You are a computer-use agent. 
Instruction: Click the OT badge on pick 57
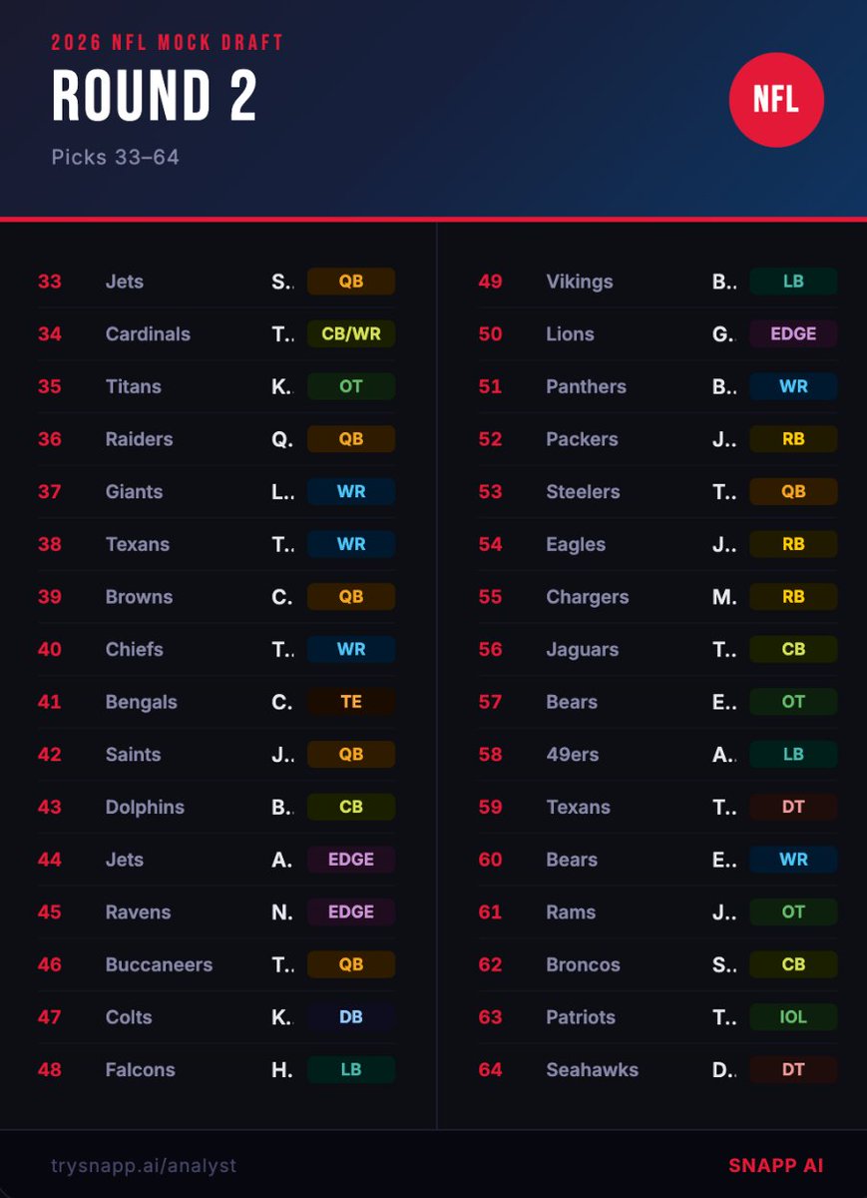(x=793, y=702)
